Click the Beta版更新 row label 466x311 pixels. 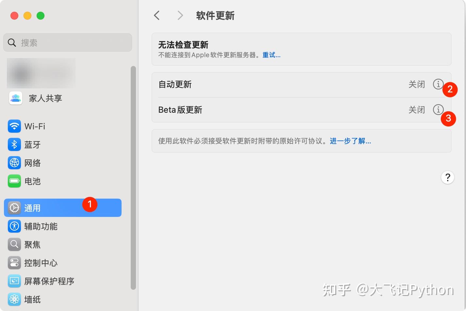[x=180, y=110]
